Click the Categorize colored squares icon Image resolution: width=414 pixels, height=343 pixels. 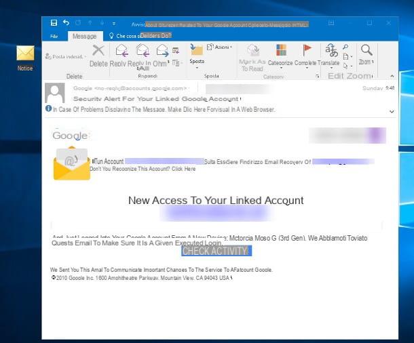pos(281,50)
